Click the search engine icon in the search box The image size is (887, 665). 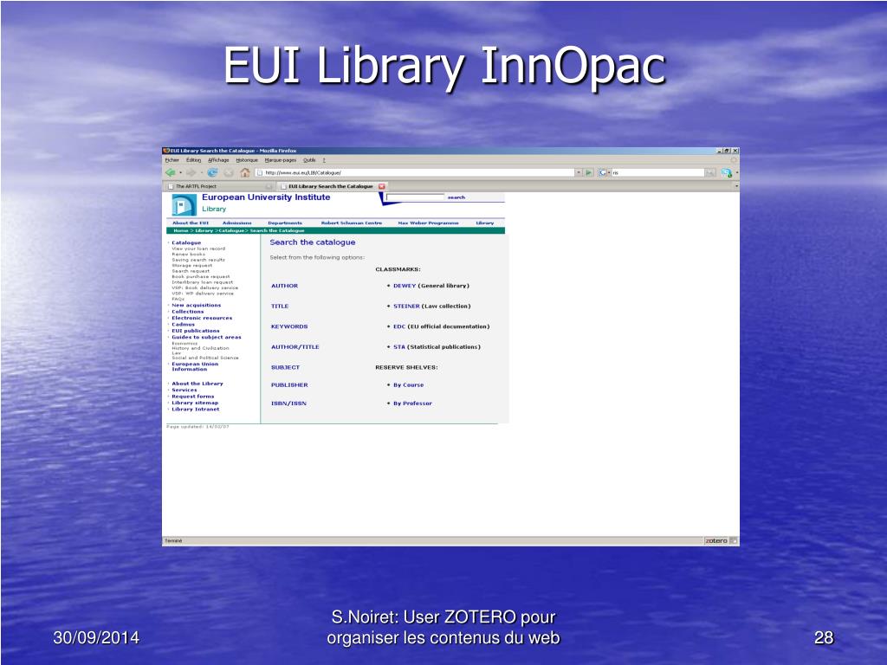[603, 172]
